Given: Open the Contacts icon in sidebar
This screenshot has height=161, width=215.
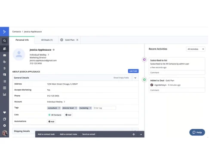Looking at the screenshot, I should coord(4,49).
